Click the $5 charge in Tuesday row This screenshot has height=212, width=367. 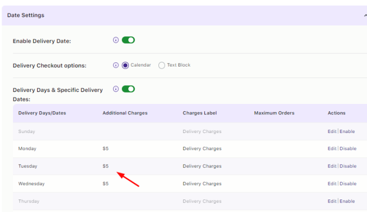click(x=105, y=166)
